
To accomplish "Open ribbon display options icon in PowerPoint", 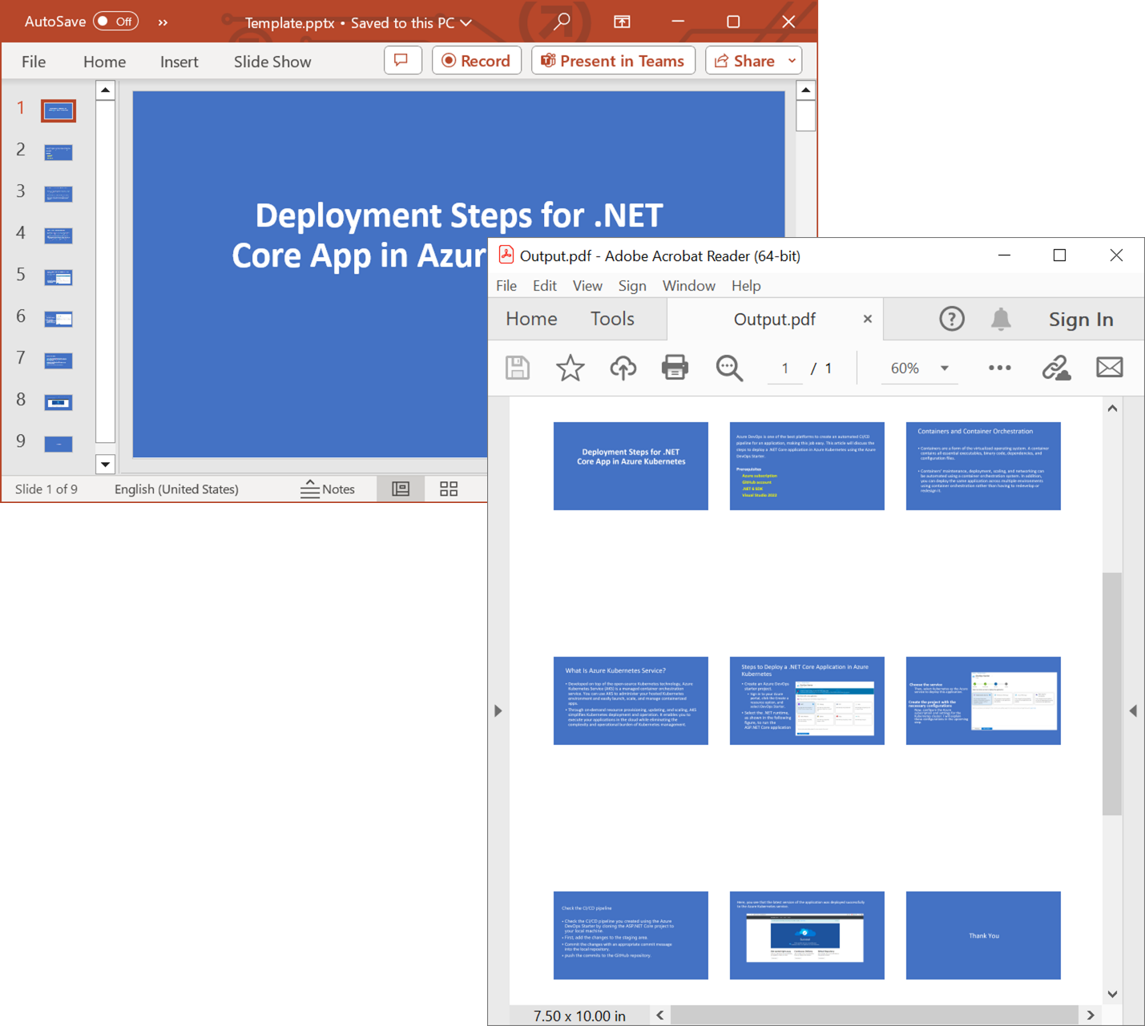I will pyautogui.click(x=622, y=22).
